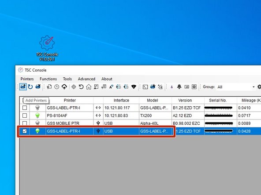Screen dimensions: 261x195
Task: Click the Serial No. column header
Action: [x=218, y=100]
